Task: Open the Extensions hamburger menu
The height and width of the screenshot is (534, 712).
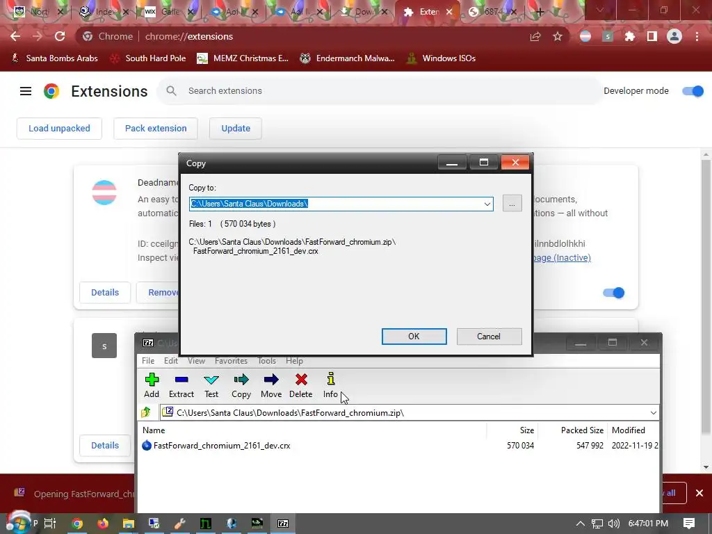Action: click(26, 91)
